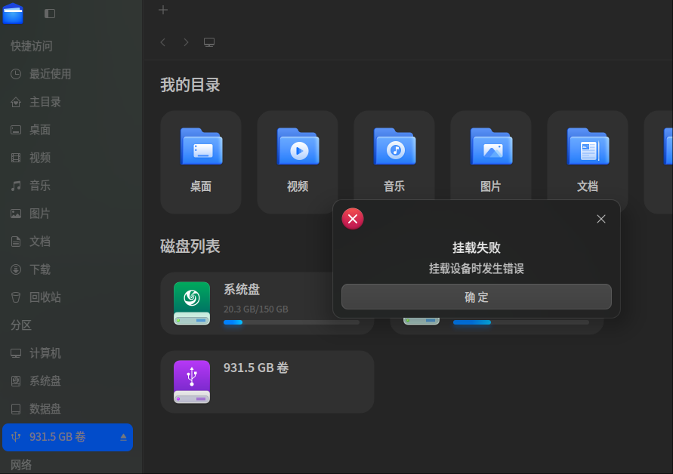The width and height of the screenshot is (673, 474).
Task: Select 系统盘 in the sidebar
Action: [x=68, y=381]
